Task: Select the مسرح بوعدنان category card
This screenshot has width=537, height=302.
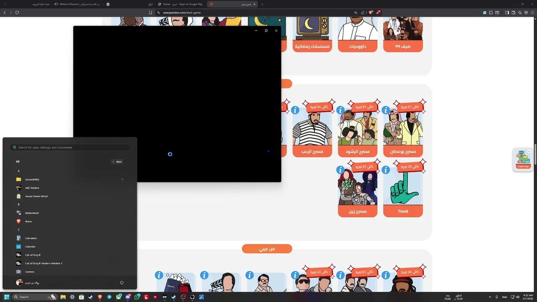Action: pyautogui.click(x=403, y=131)
